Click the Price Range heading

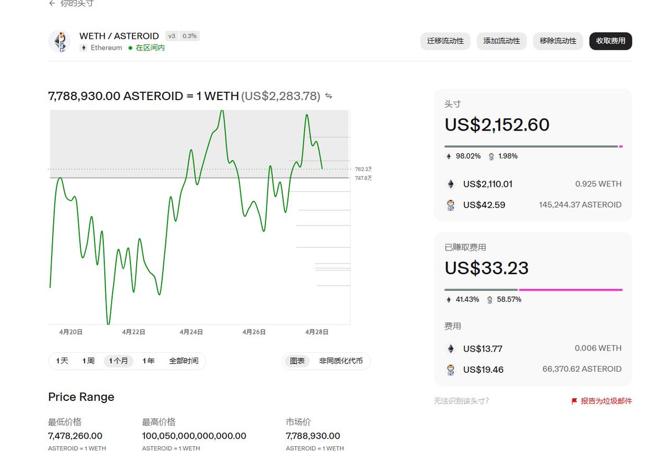point(81,397)
